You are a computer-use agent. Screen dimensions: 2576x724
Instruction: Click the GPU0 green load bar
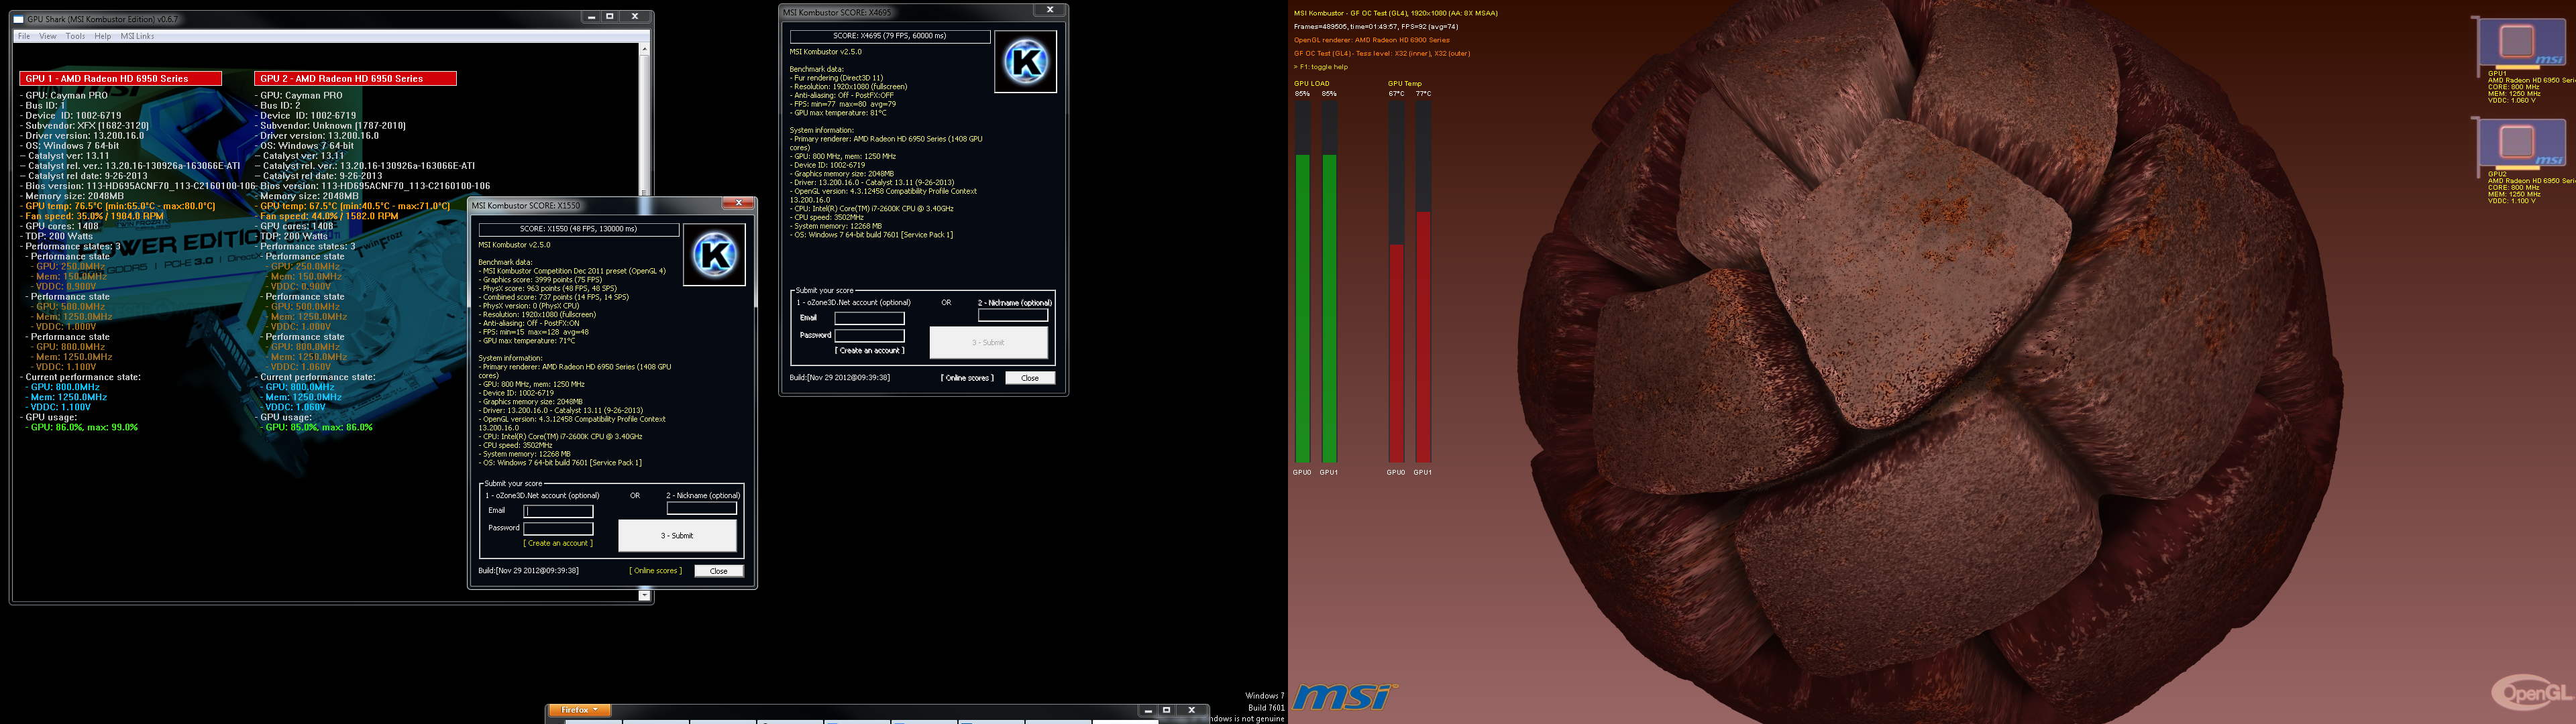1302,308
